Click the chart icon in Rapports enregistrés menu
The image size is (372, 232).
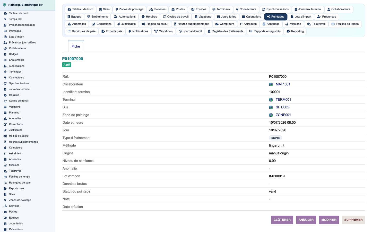[251, 31]
